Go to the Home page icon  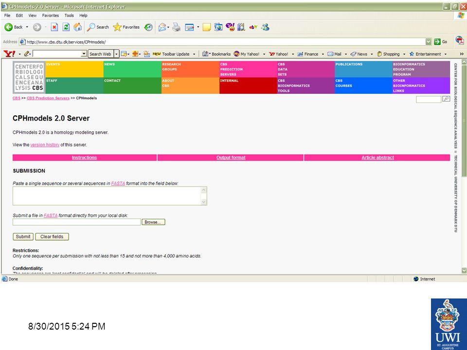coord(78,27)
